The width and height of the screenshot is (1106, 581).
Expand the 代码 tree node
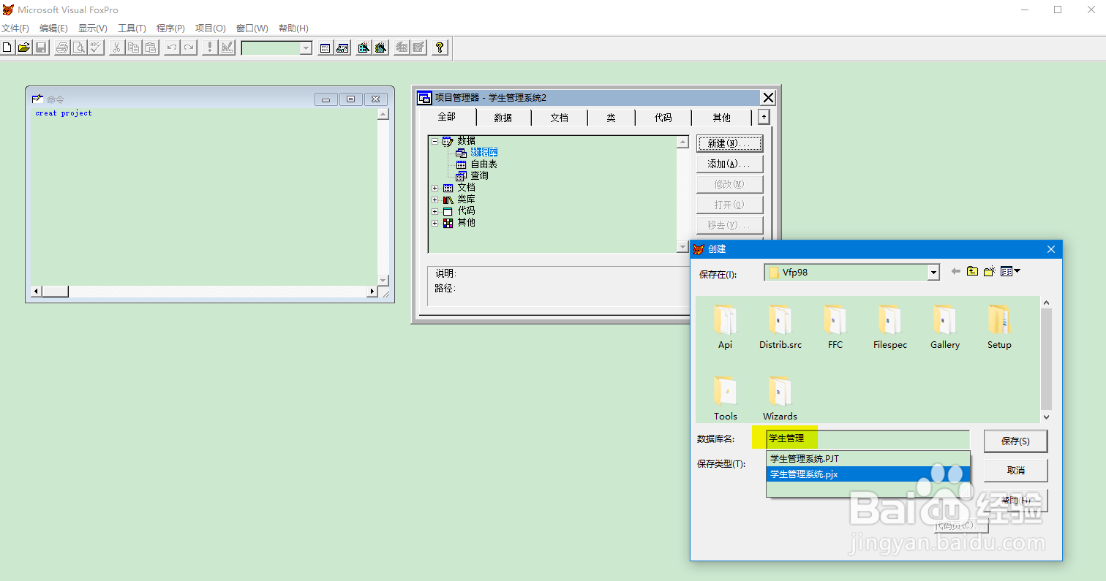pos(435,211)
